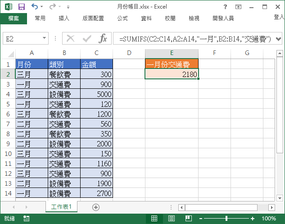Click next sheet navigation arrow
This screenshot has height=224, width=285.
click(27, 207)
